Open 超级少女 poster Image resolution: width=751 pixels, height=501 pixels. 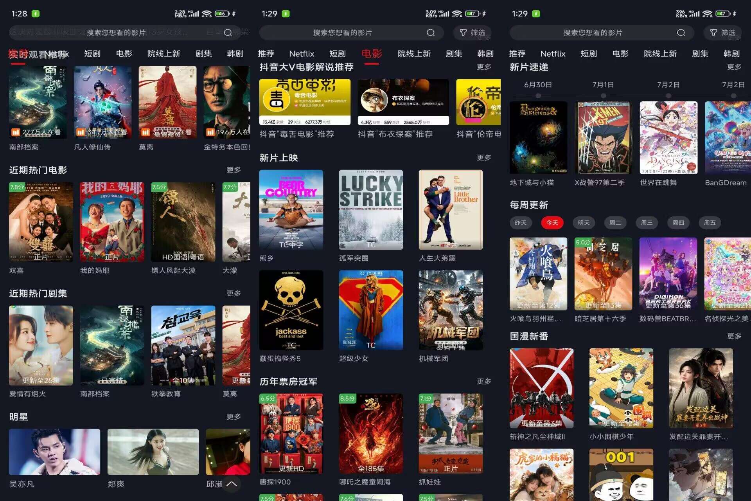tap(371, 310)
